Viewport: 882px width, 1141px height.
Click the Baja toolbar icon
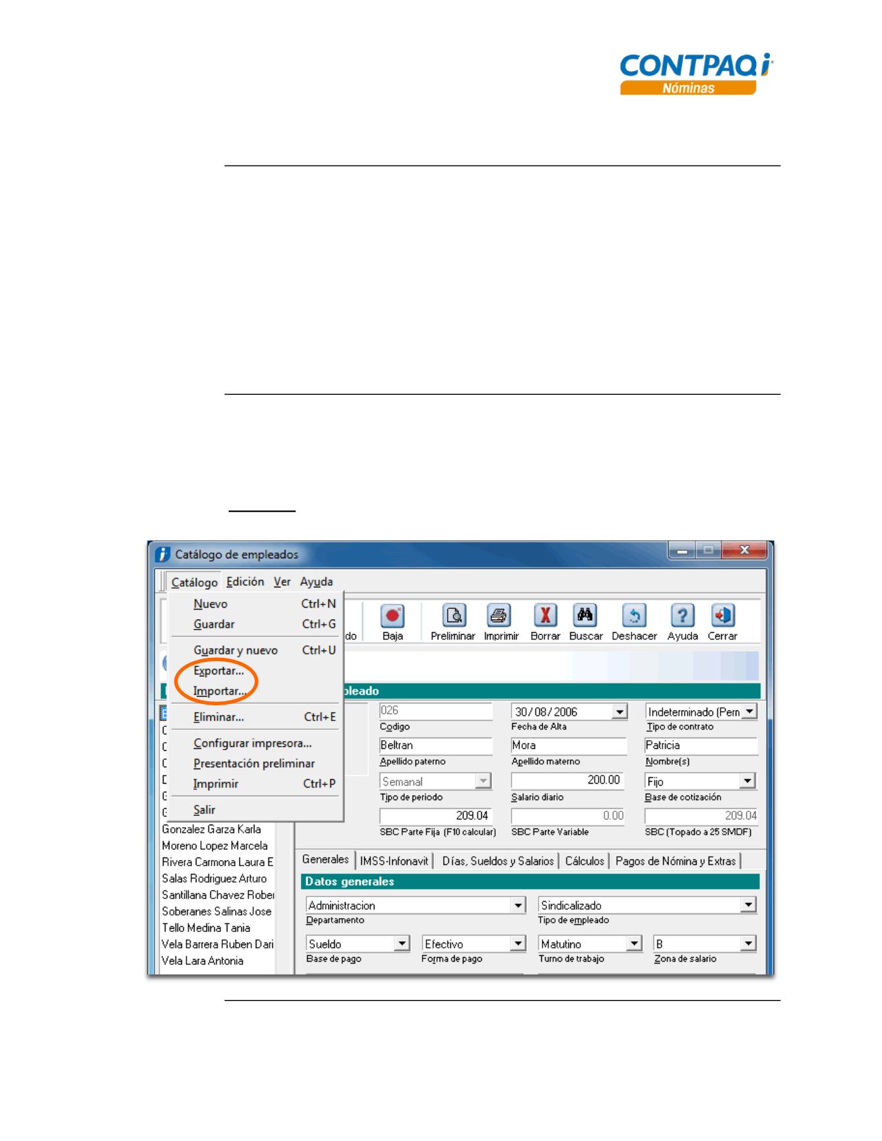click(392, 616)
